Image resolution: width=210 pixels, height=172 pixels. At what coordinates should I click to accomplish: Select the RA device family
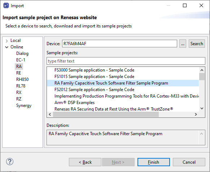coord(19,66)
